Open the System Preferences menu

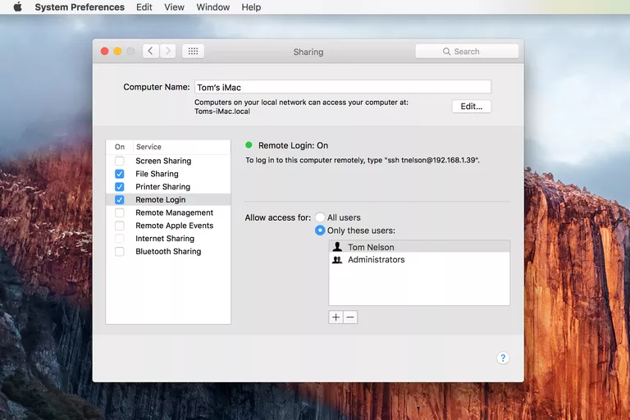click(80, 7)
